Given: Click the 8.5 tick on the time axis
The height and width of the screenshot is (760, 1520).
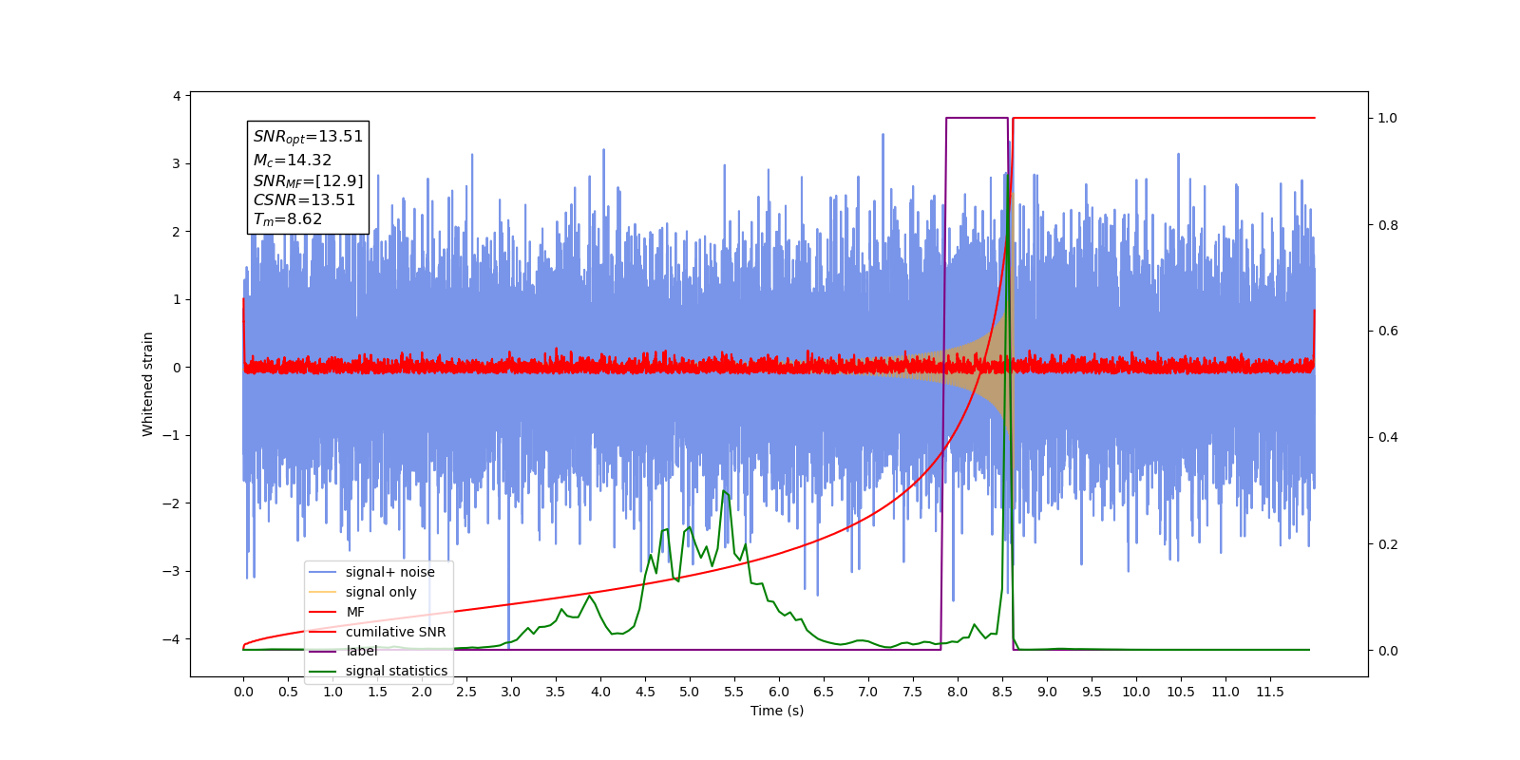Looking at the screenshot, I should [x=1002, y=692].
